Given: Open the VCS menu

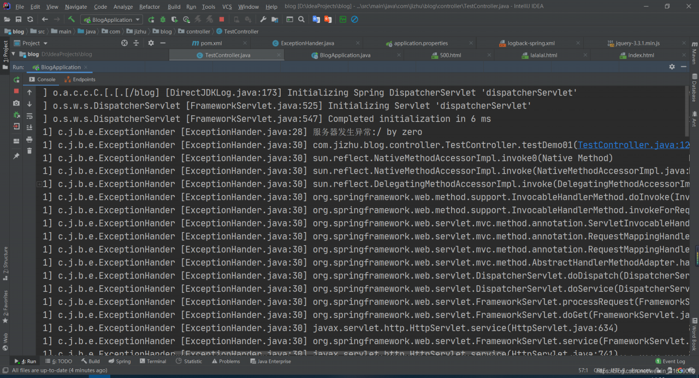Looking at the screenshot, I should [x=227, y=7].
